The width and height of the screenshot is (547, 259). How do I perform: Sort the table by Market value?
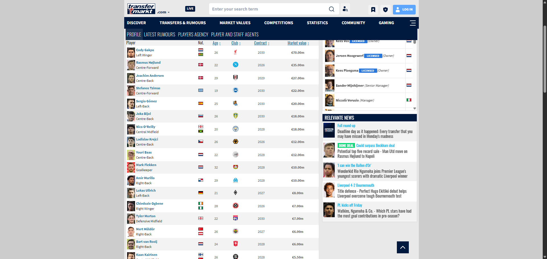[x=298, y=43]
